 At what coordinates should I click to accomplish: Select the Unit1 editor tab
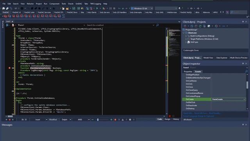(8, 22)
